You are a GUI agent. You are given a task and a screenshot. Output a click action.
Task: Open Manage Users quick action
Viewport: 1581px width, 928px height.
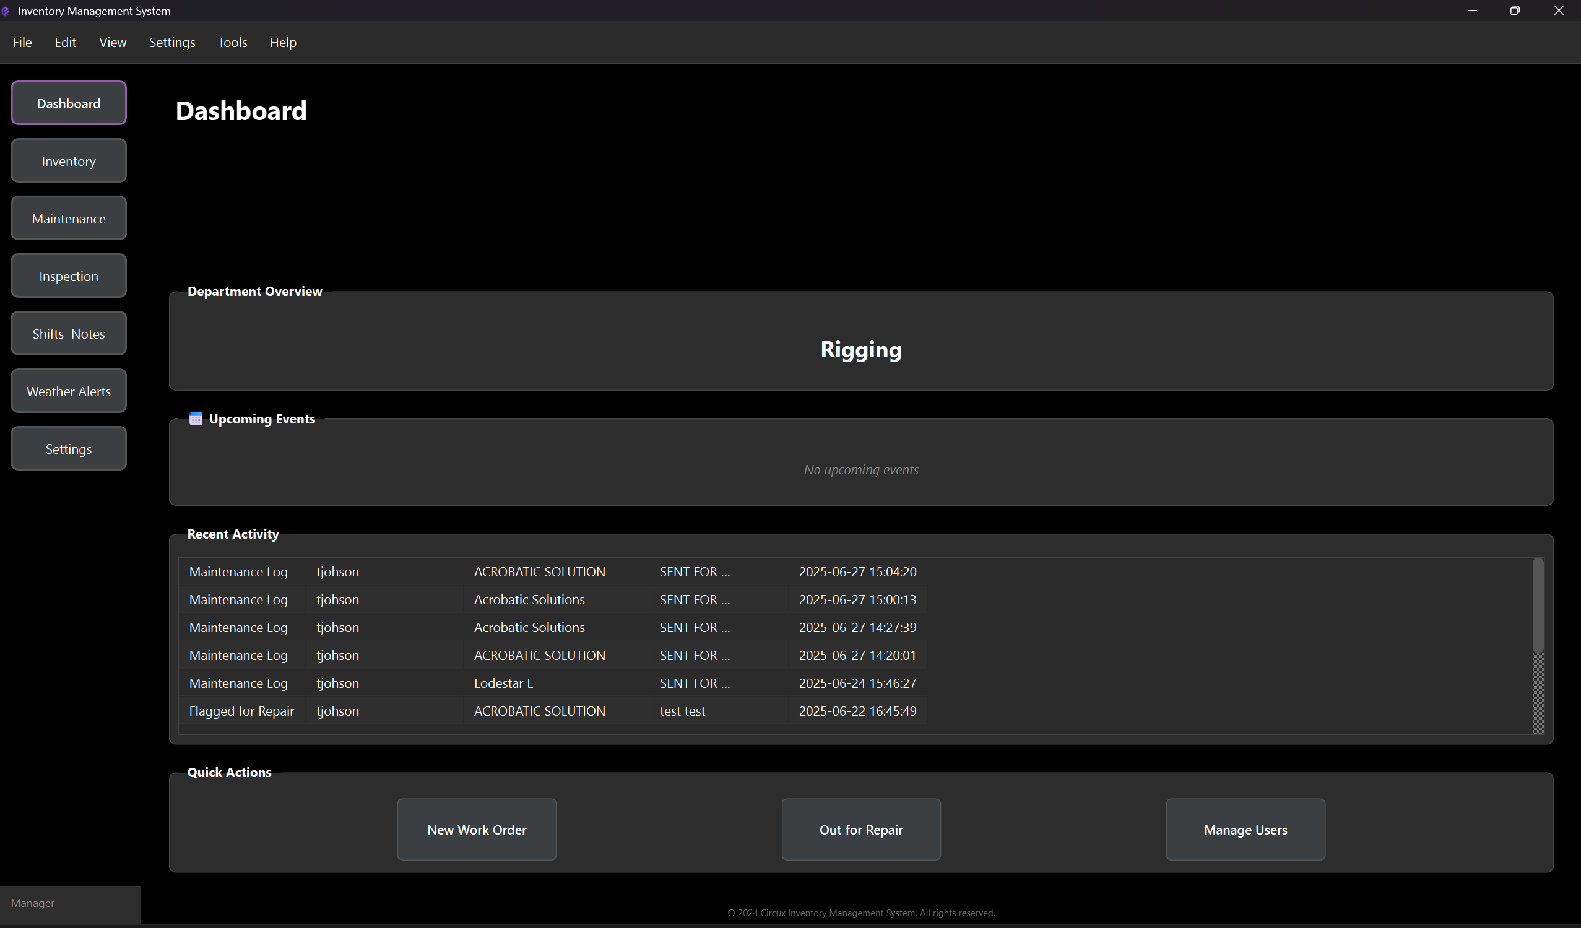click(x=1245, y=830)
